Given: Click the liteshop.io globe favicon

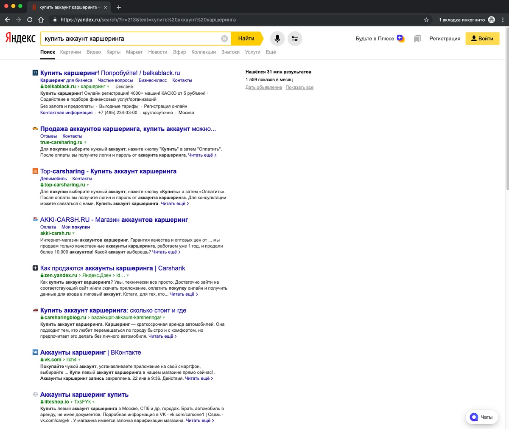Looking at the screenshot, I should 35,394.
